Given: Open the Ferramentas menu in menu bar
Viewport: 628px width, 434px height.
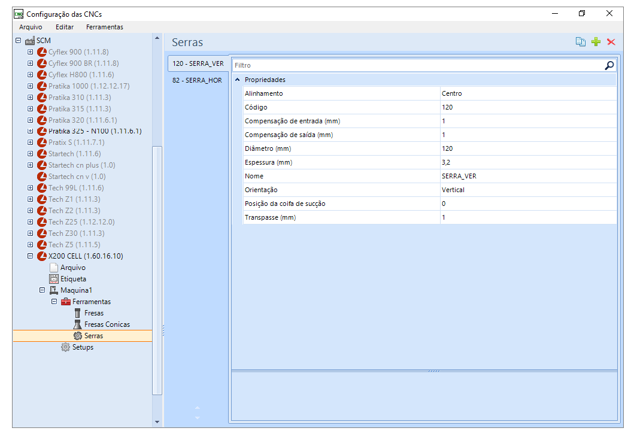Looking at the screenshot, I should (x=105, y=27).
